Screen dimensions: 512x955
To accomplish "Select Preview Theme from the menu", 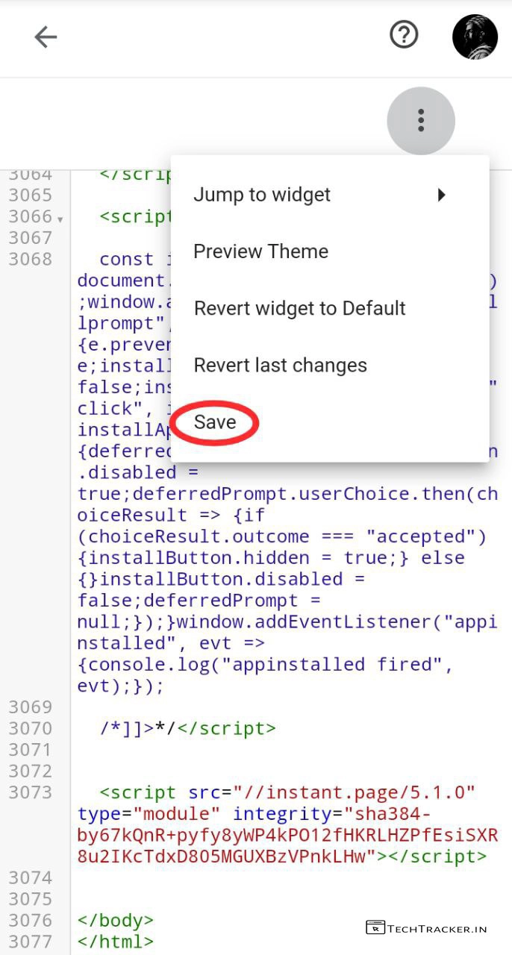I will 260,251.
